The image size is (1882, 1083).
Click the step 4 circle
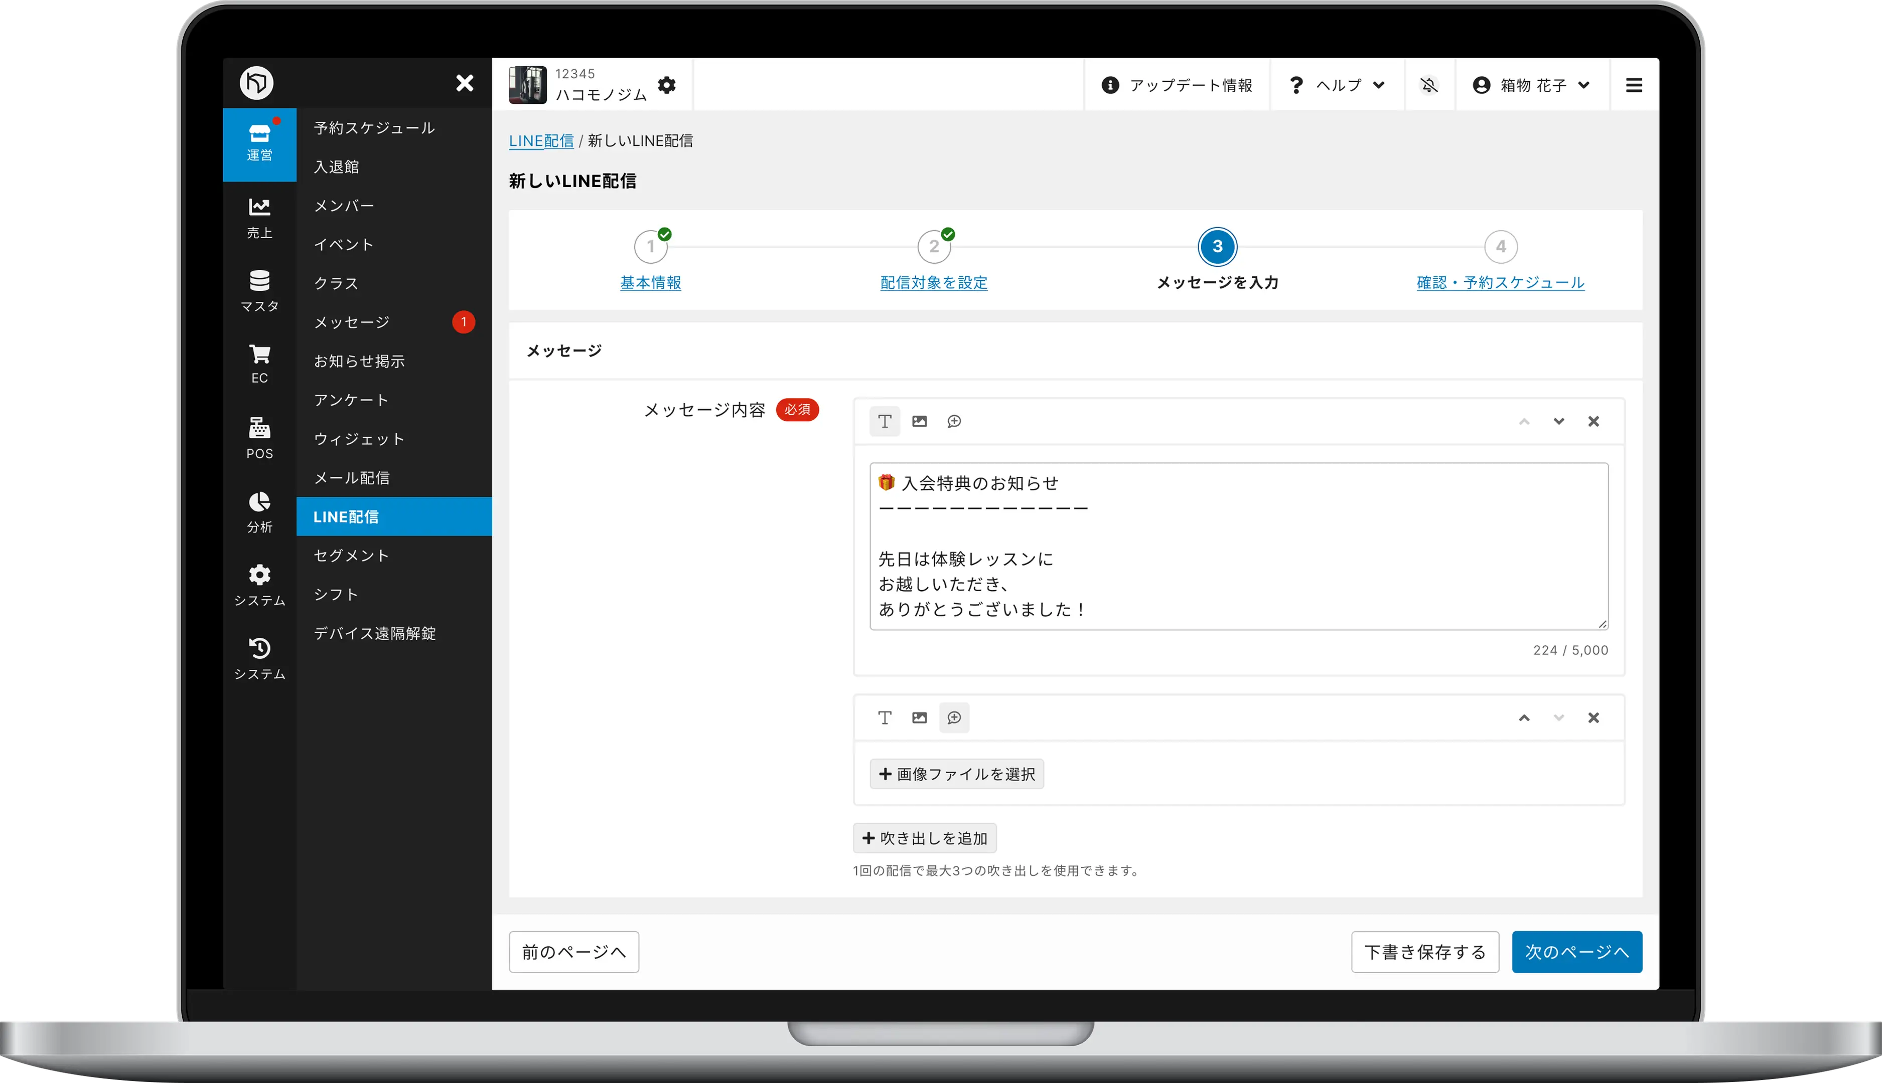(1500, 246)
